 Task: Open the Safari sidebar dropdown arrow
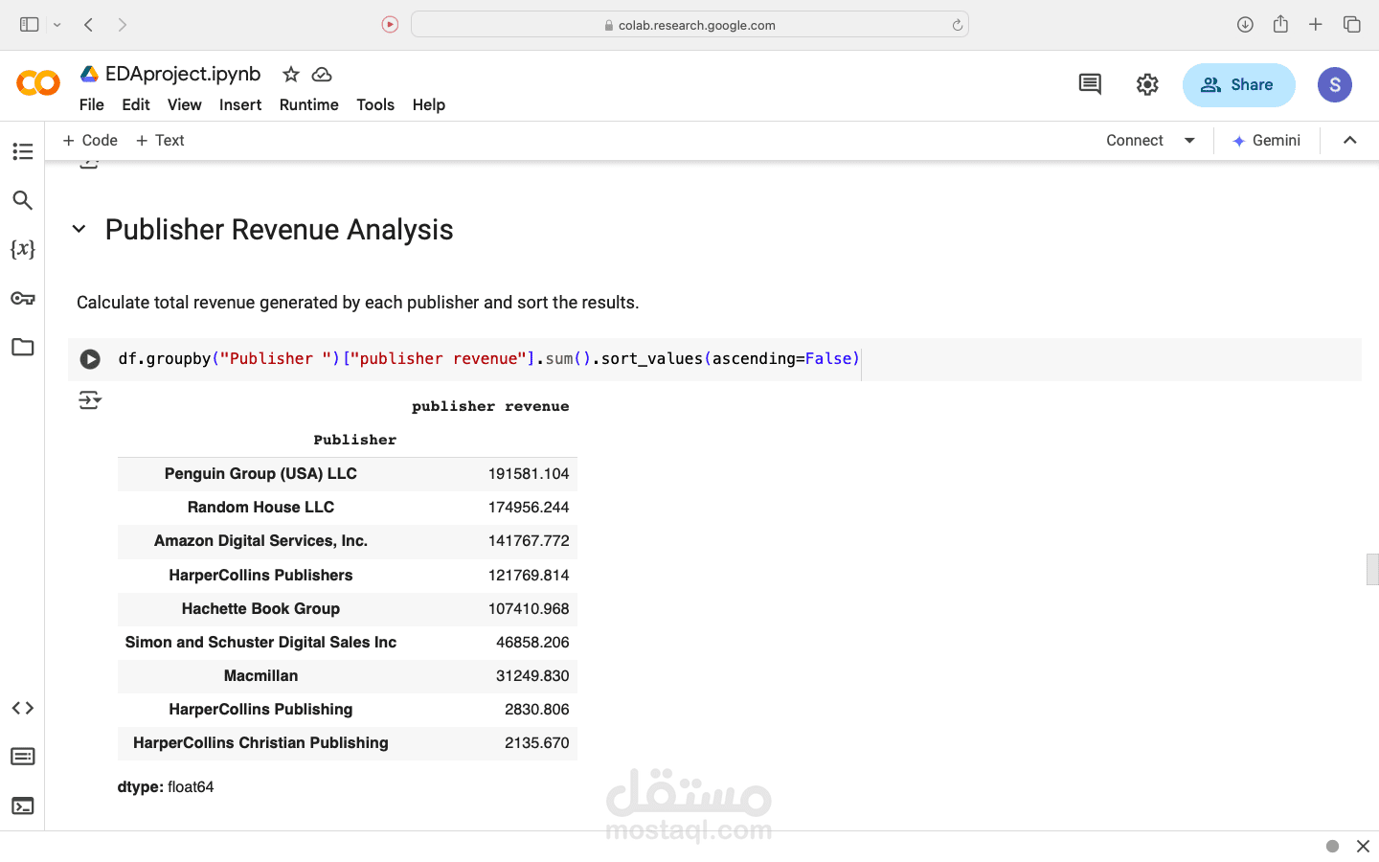coord(57,25)
